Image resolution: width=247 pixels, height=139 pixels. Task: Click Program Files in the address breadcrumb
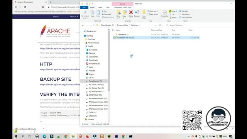123,25
